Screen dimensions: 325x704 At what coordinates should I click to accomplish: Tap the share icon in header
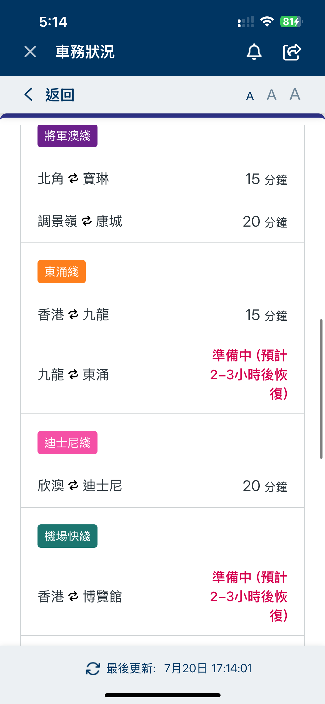click(x=292, y=52)
